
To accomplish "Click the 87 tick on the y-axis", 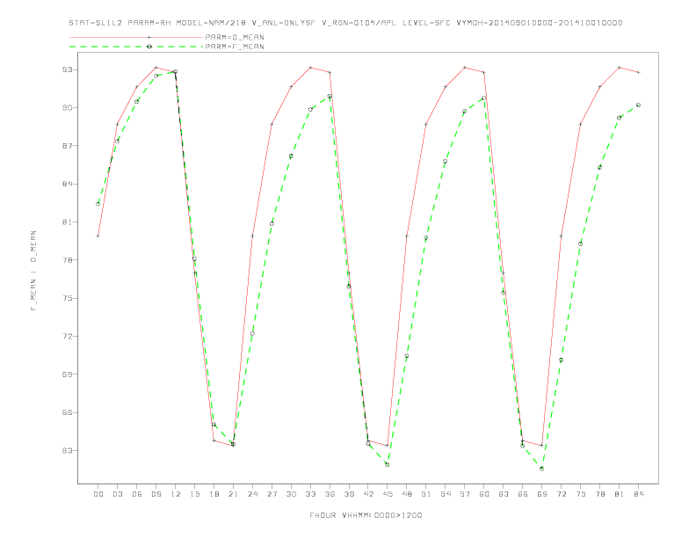I will tap(67, 146).
